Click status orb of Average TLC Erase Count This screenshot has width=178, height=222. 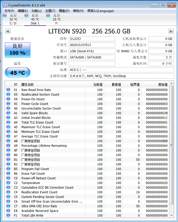pos(8,136)
